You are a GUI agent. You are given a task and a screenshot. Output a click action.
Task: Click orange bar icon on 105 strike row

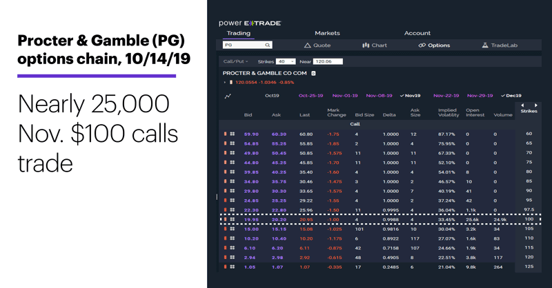pos(226,229)
